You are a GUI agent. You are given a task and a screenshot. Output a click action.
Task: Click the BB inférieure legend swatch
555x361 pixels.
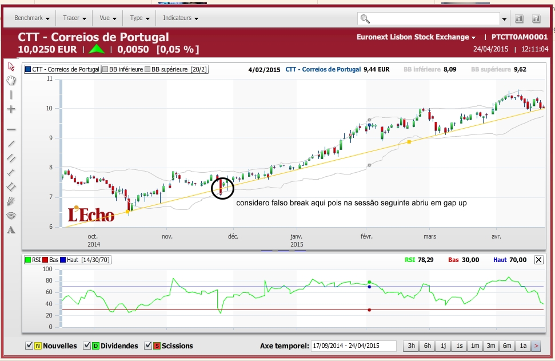pyautogui.click(x=105, y=69)
